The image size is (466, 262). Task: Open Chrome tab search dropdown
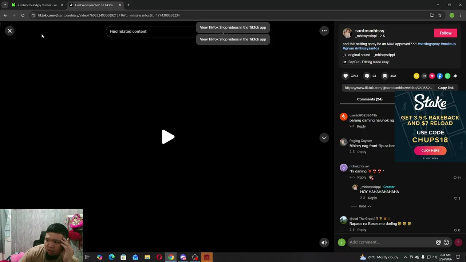click(x=5, y=5)
